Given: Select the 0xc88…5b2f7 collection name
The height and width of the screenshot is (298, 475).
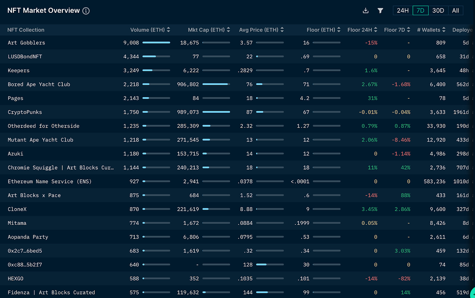Looking at the screenshot, I should coord(25,265).
